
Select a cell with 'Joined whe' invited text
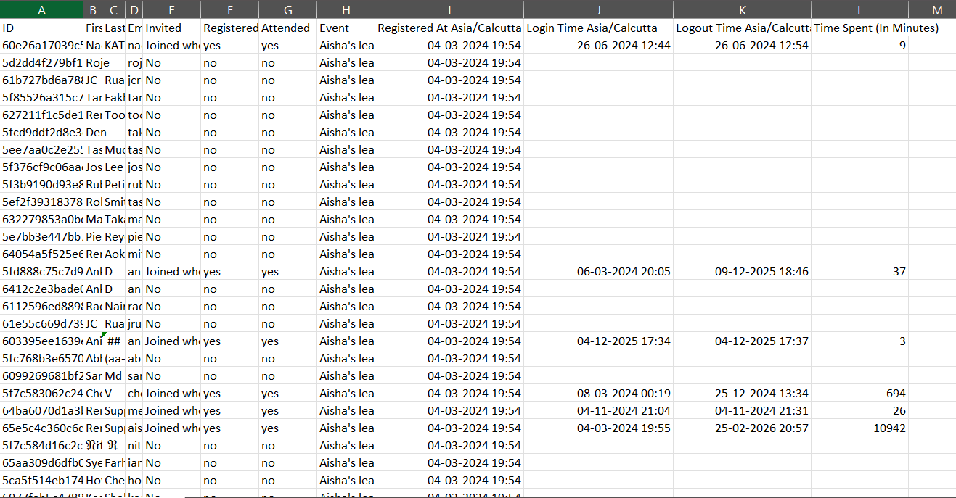(171, 45)
